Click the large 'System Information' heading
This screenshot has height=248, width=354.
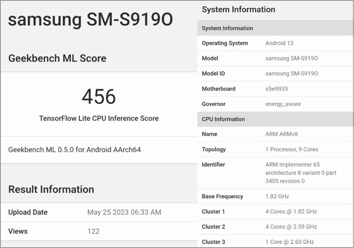pyautogui.click(x=239, y=9)
